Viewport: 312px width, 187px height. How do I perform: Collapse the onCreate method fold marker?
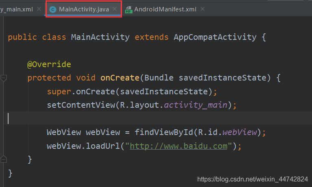pyautogui.click(x=4, y=78)
